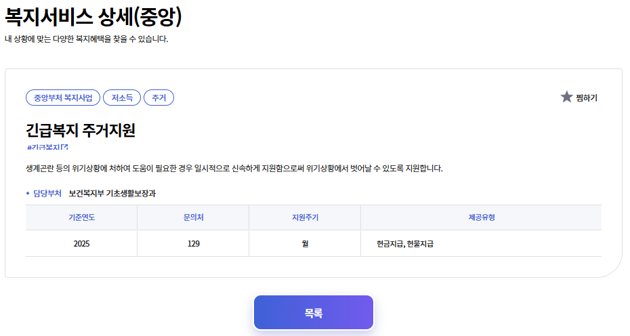Open the #긴급복지 hashtag link
The image size is (630, 336).
tap(45, 147)
